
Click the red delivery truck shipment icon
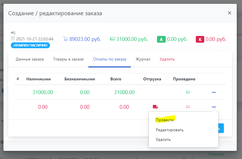pos(155,107)
